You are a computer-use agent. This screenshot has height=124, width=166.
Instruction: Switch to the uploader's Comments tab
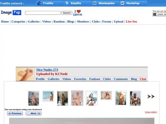pyautogui.click(x=121, y=79)
